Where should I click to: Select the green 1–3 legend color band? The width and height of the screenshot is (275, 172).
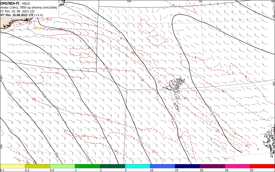87,166
